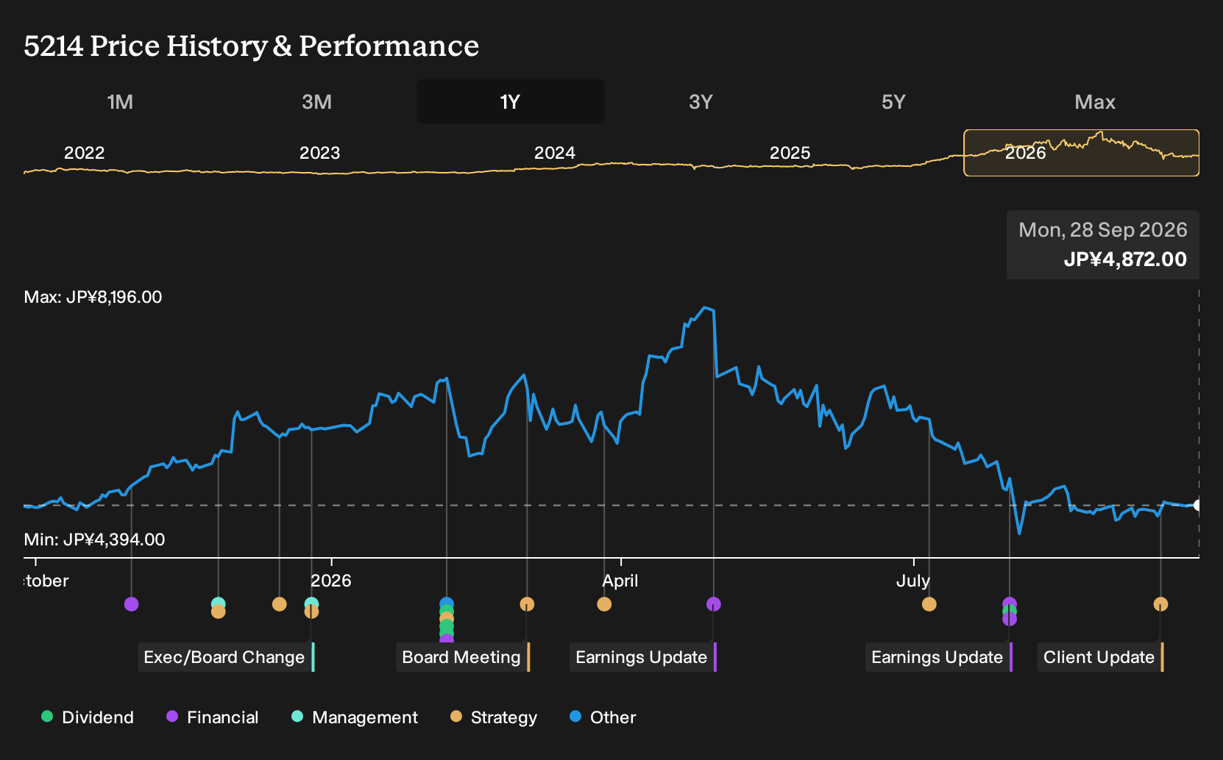Open the Earnings Update label near July
Screen dimensions: 1223x760
pyautogui.click(x=939, y=657)
